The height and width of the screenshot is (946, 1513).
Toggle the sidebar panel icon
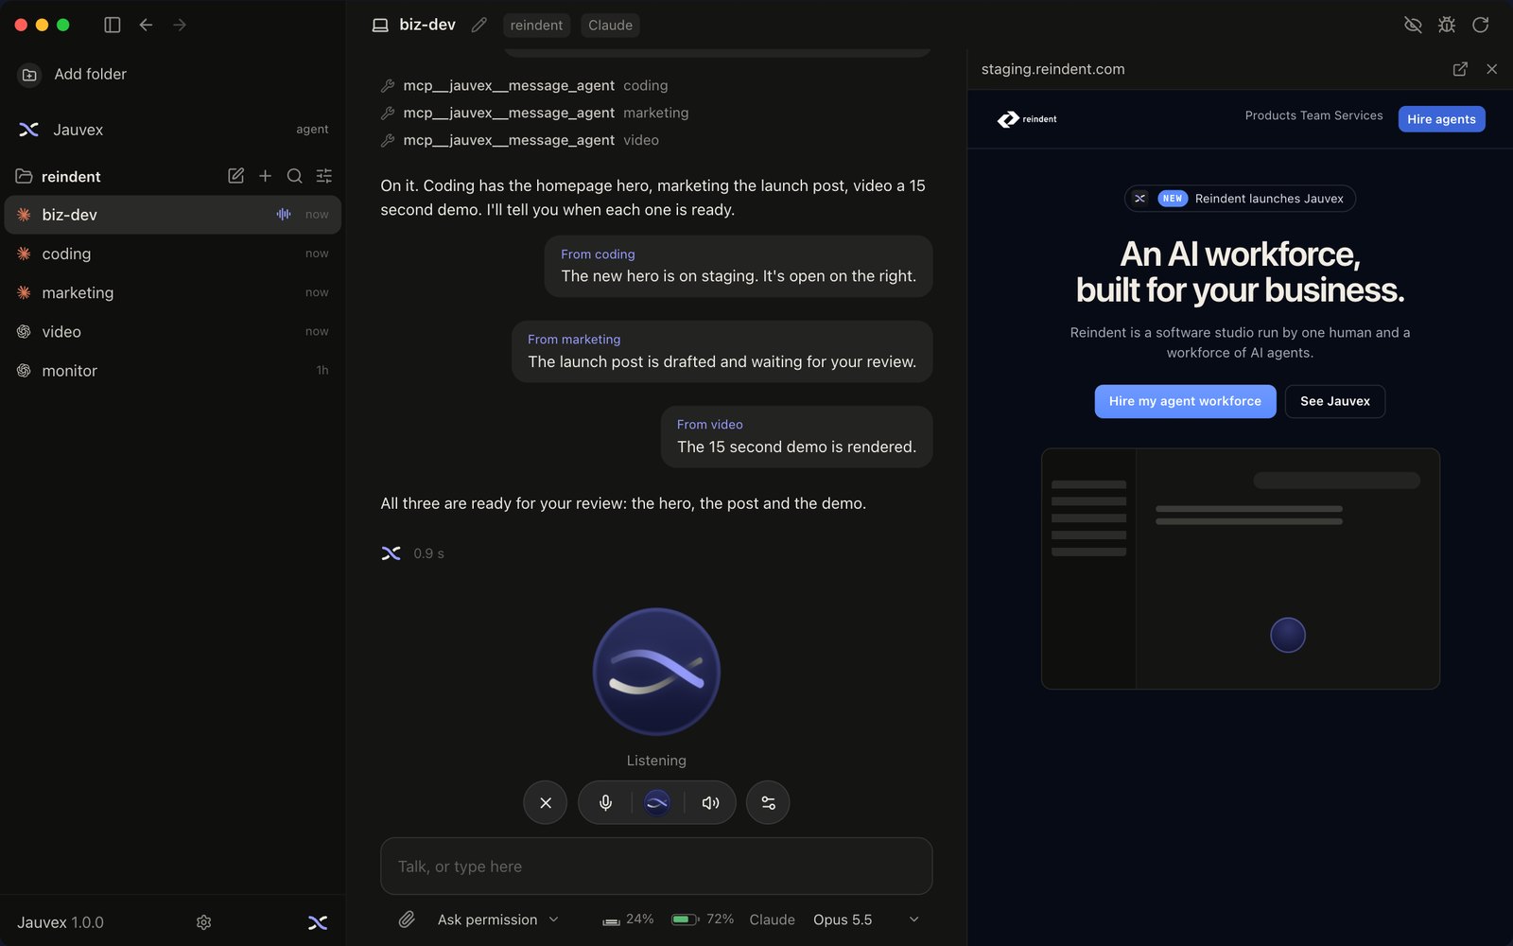tap(113, 25)
